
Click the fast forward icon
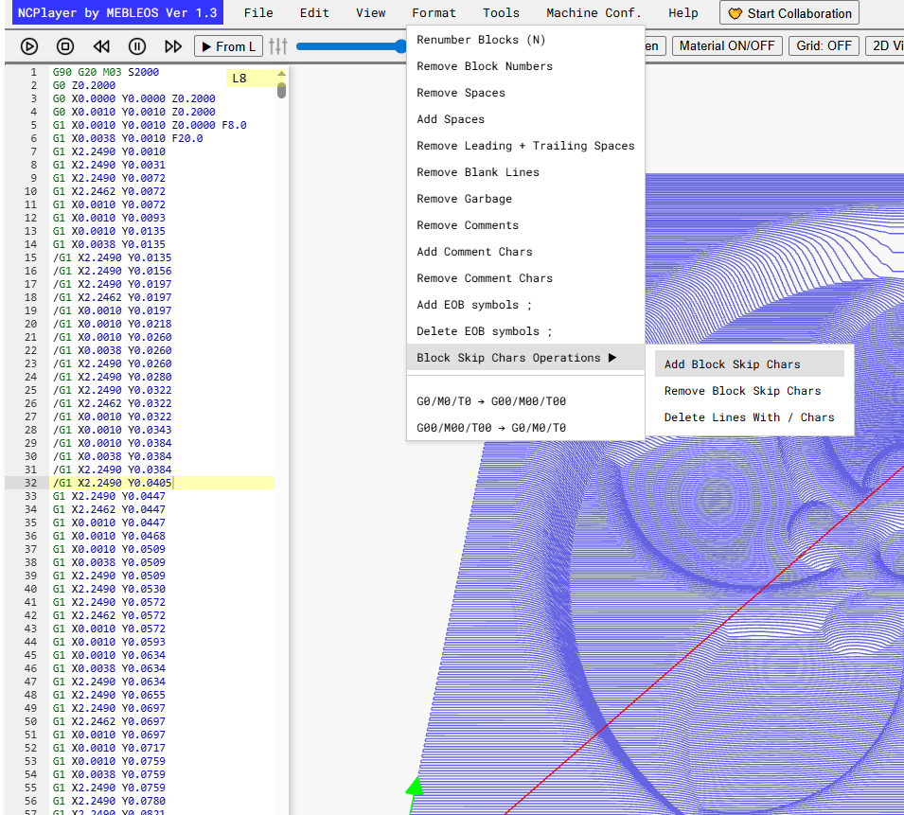pyautogui.click(x=173, y=46)
